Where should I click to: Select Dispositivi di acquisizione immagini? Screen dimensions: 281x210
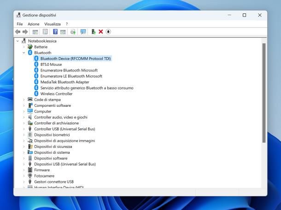click(x=64, y=140)
